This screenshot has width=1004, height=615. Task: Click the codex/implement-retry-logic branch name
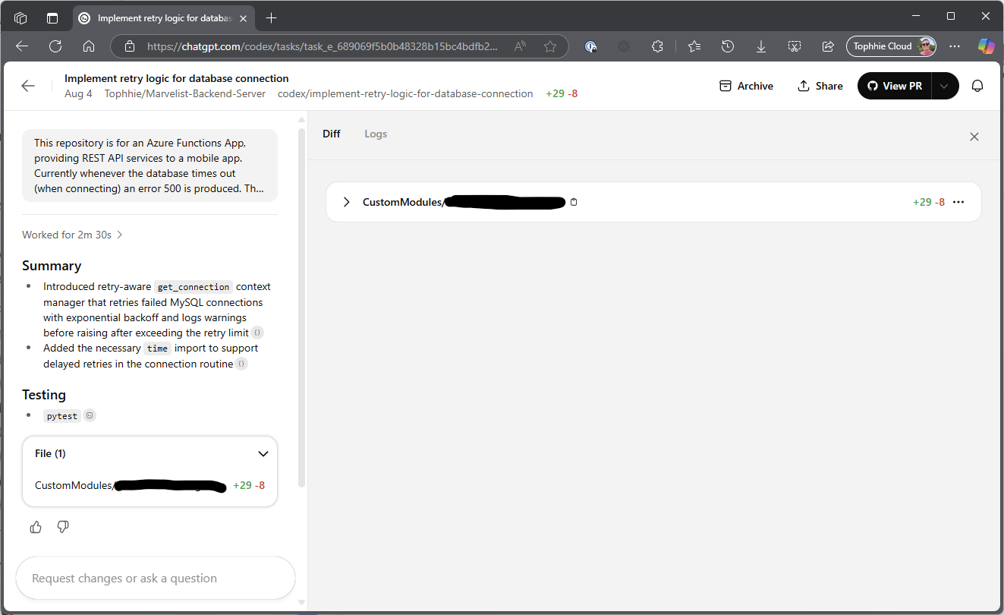[405, 93]
